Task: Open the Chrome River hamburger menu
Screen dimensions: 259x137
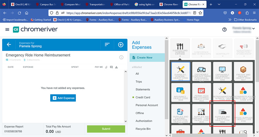Action: click(x=7, y=29)
